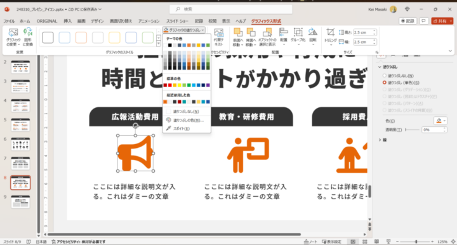Open the 共有 button dropdown arrow
Image resolution: width=457 pixels, height=245 pixels.
tap(451, 21)
